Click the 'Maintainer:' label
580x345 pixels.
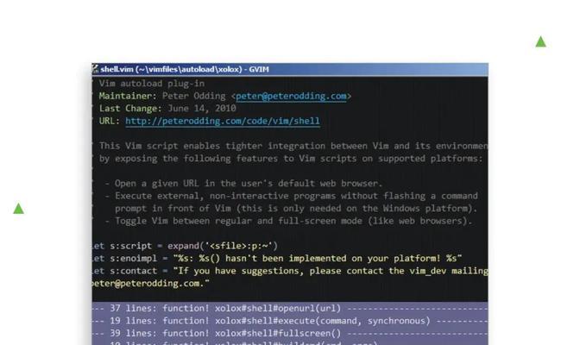(128, 96)
